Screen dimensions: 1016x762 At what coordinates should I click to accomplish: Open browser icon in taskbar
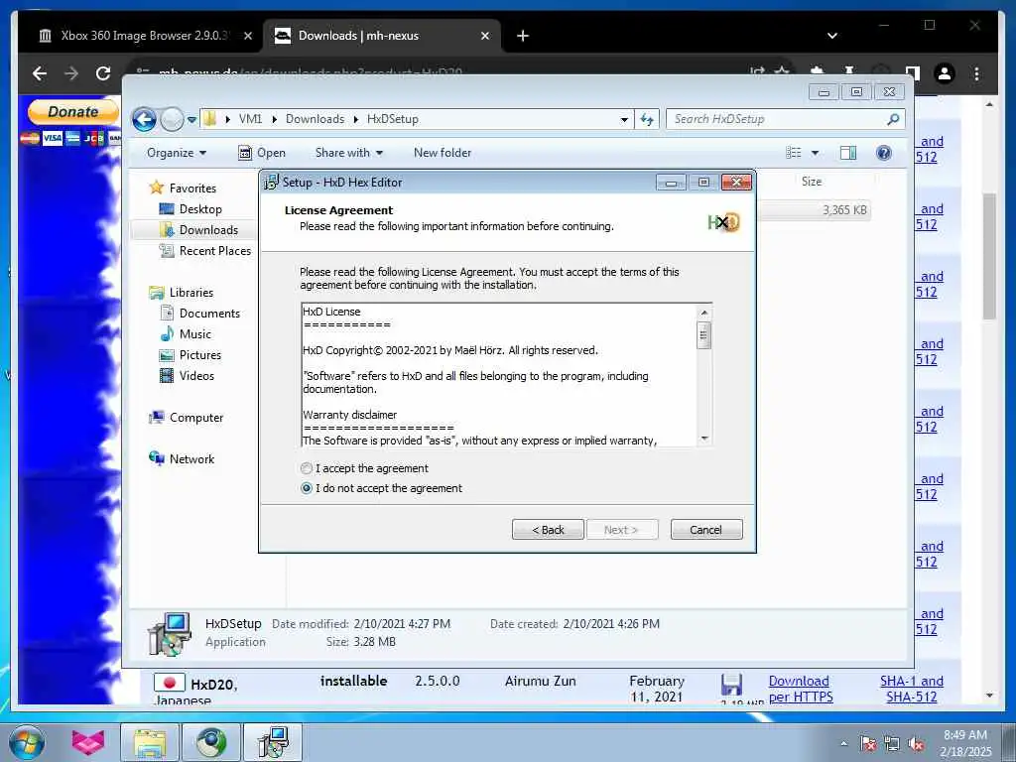tap(211, 742)
